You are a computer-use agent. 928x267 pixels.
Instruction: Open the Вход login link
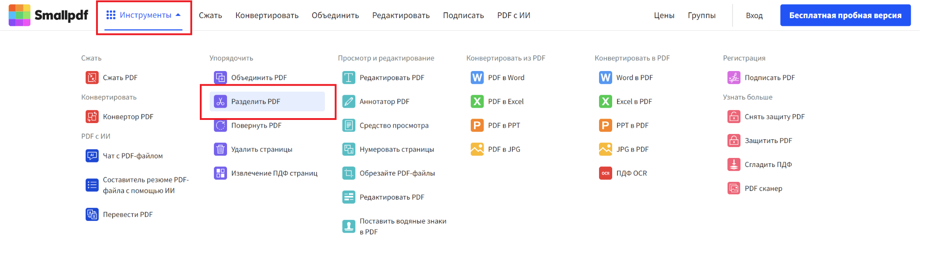click(754, 15)
